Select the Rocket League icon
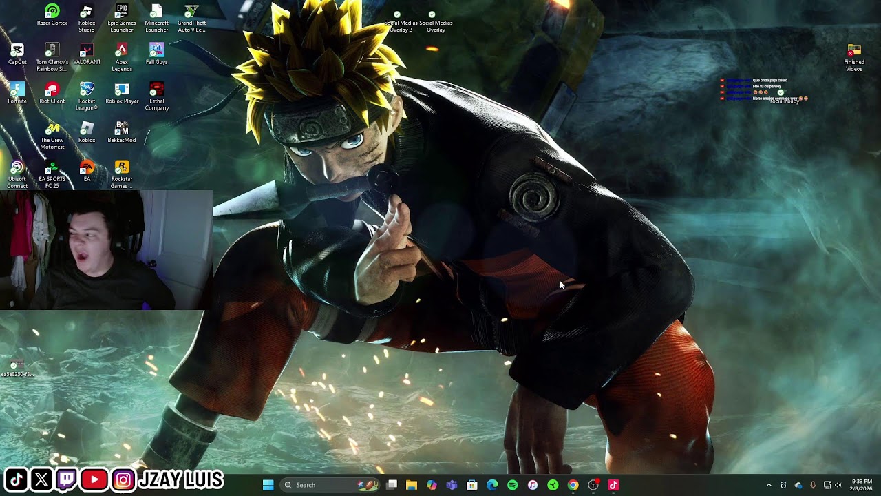881x496 pixels. pyautogui.click(x=87, y=96)
